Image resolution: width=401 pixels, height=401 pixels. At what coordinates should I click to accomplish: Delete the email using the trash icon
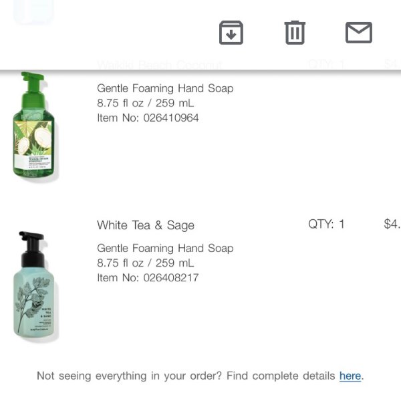[295, 33]
